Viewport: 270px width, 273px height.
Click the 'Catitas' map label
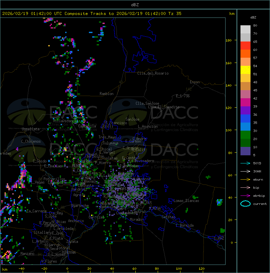click(168, 217)
